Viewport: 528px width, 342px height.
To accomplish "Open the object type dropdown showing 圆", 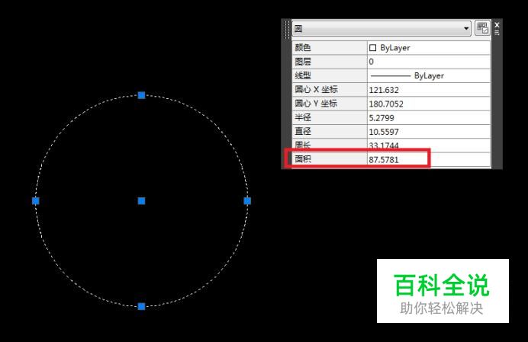I will point(382,28).
